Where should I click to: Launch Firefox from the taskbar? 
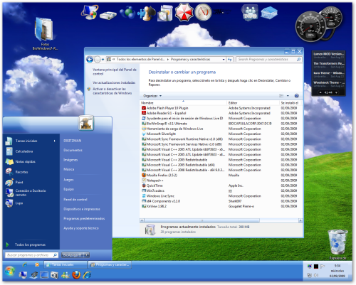76,275
